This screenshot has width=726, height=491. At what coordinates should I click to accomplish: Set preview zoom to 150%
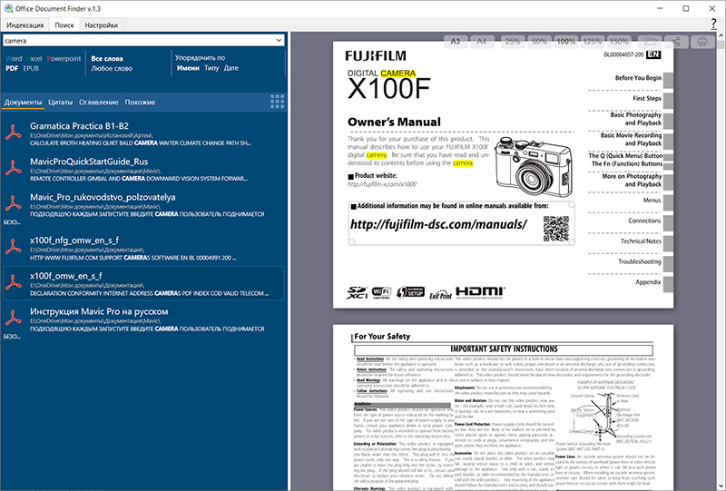tap(619, 41)
